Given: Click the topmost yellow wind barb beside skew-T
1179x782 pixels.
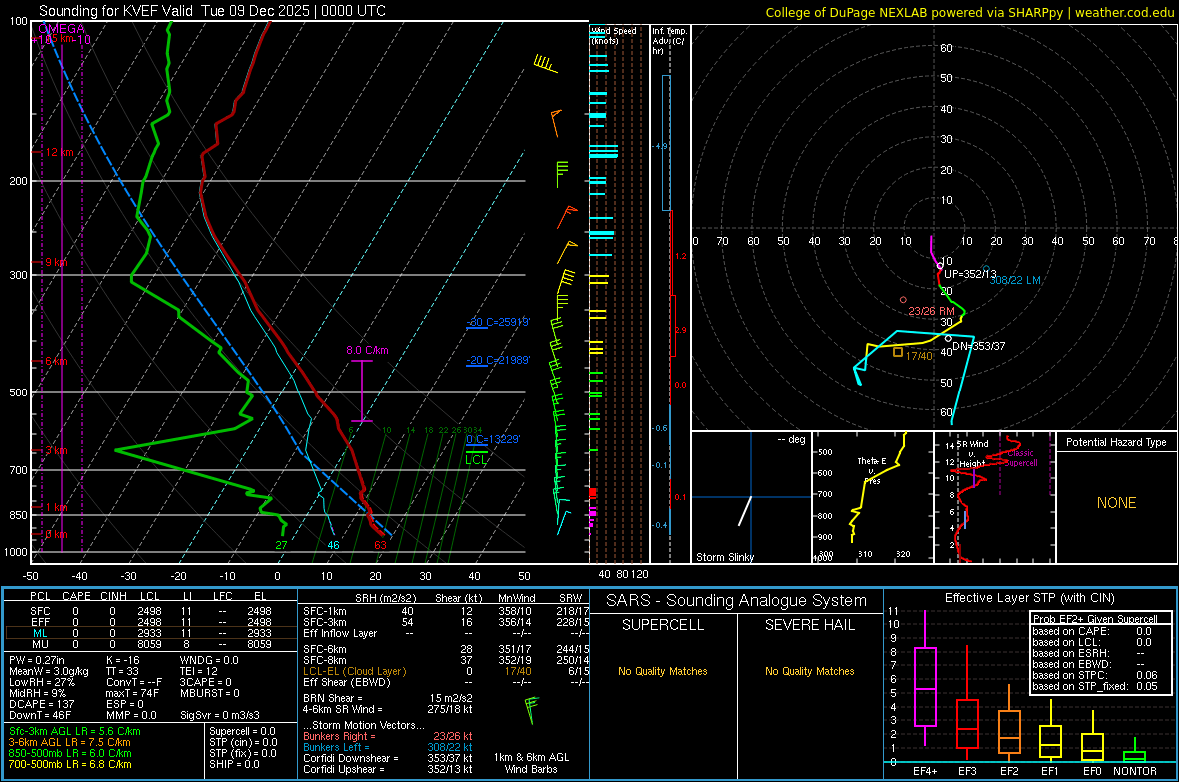Looking at the screenshot, I should click(x=545, y=64).
